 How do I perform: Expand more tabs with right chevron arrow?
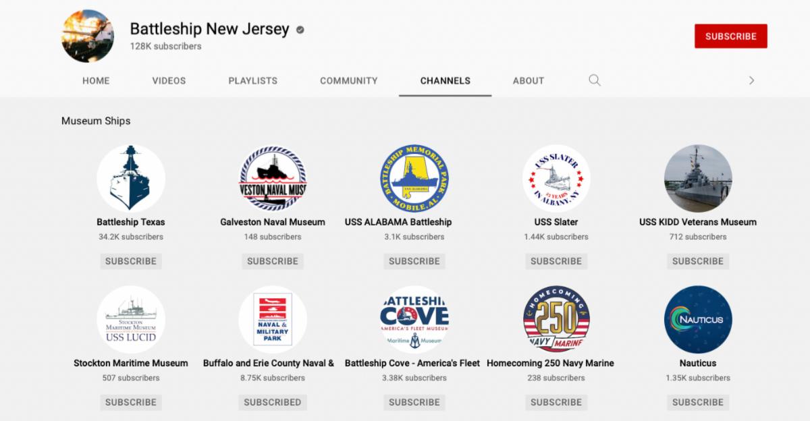click(751, 80)
